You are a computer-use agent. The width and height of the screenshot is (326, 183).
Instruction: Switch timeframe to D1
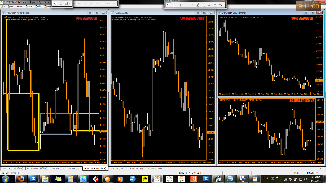point(103,4)
